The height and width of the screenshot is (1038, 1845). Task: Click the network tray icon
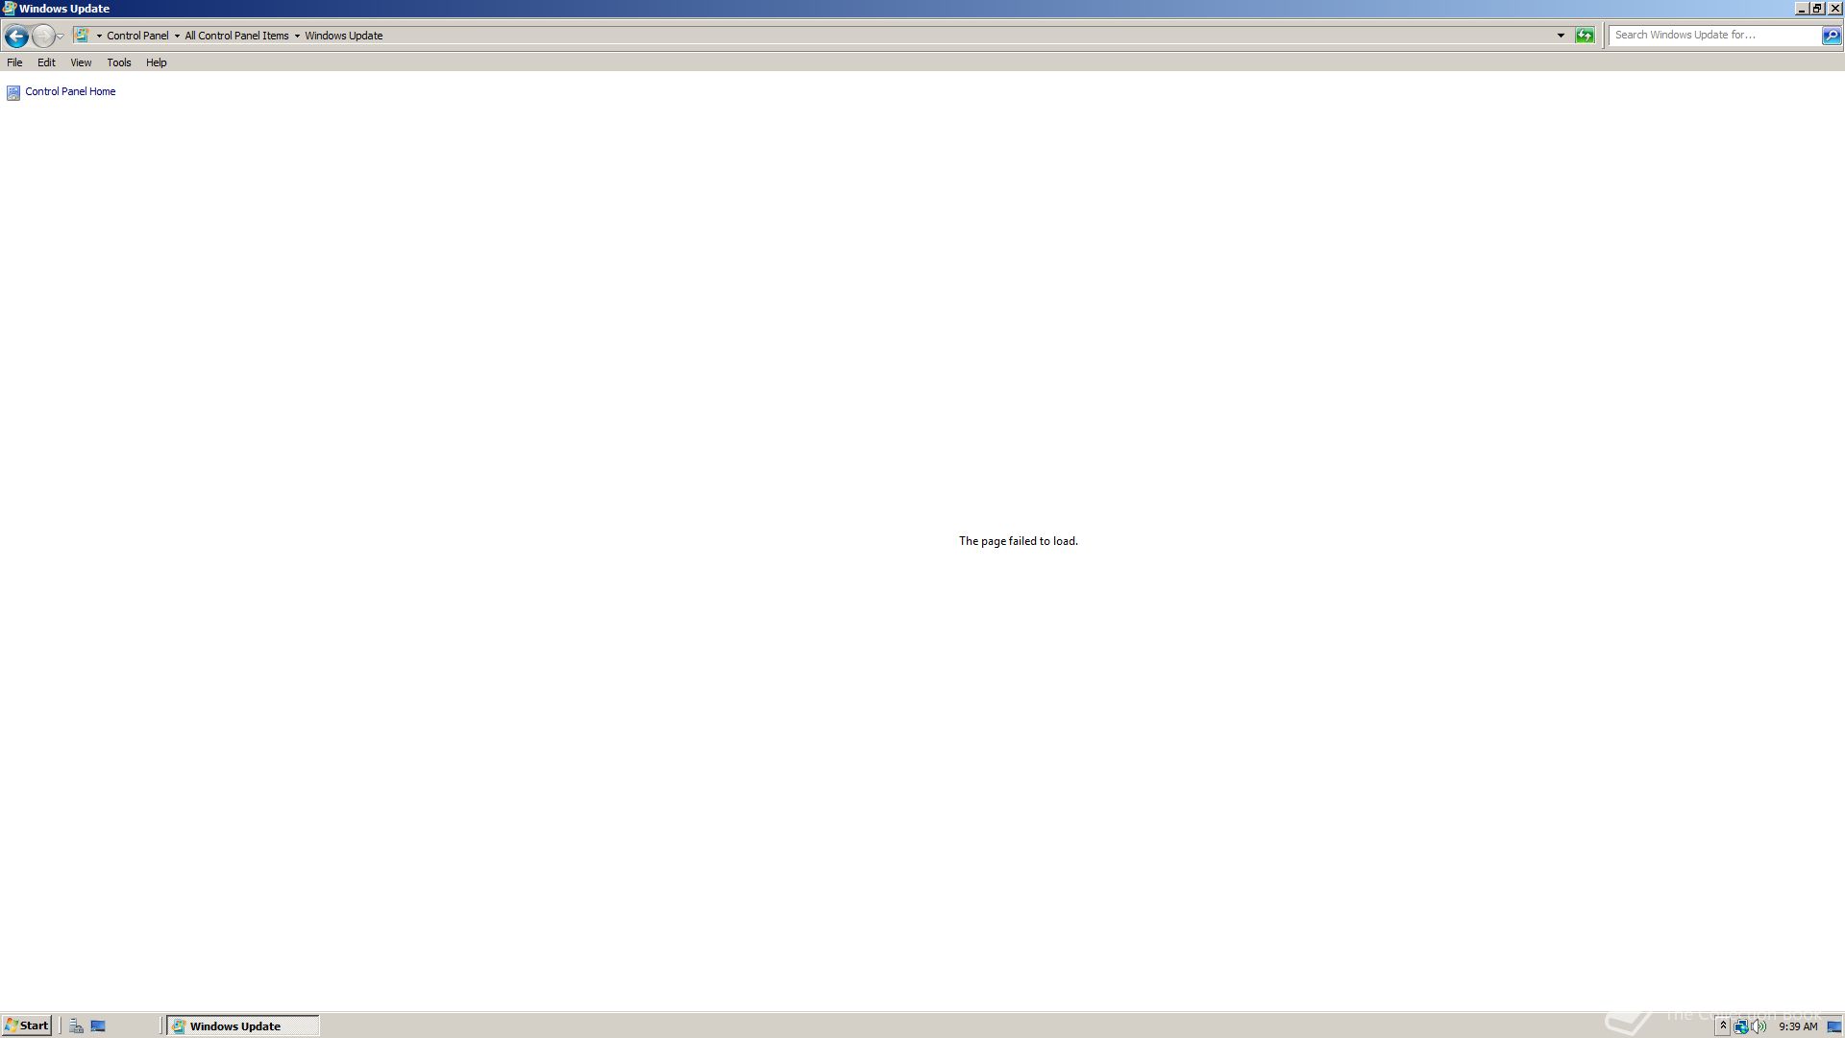click(1741, 1026)
